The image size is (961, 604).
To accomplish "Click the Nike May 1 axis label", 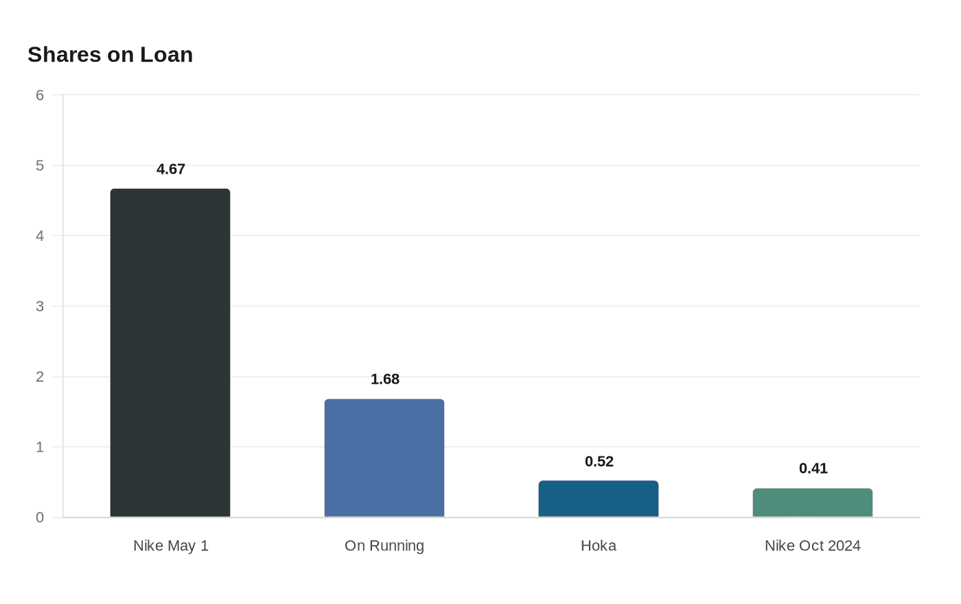I will [171, 546].
